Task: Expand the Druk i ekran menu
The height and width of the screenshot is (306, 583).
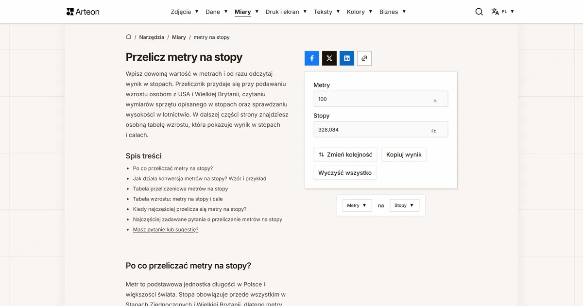Action: (286, 12)
